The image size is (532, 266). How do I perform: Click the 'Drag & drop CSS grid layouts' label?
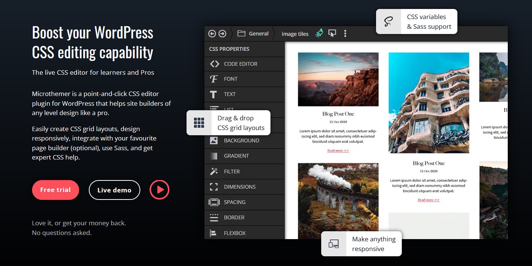point(241,123)
